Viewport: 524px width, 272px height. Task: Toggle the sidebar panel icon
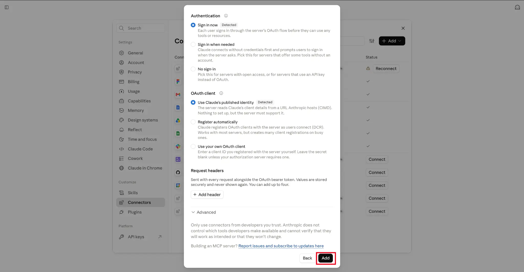click(7, 7)
